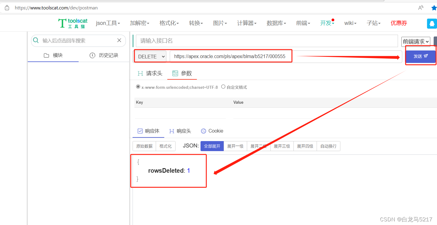This screenshot has height=225, width=437.
Task: Switch to the 历史记录 tab
Action: [x=104, y=55]
